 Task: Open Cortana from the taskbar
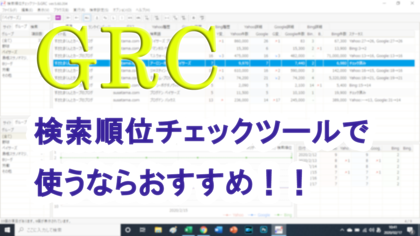pyautogui.click(x=128, y=230)
